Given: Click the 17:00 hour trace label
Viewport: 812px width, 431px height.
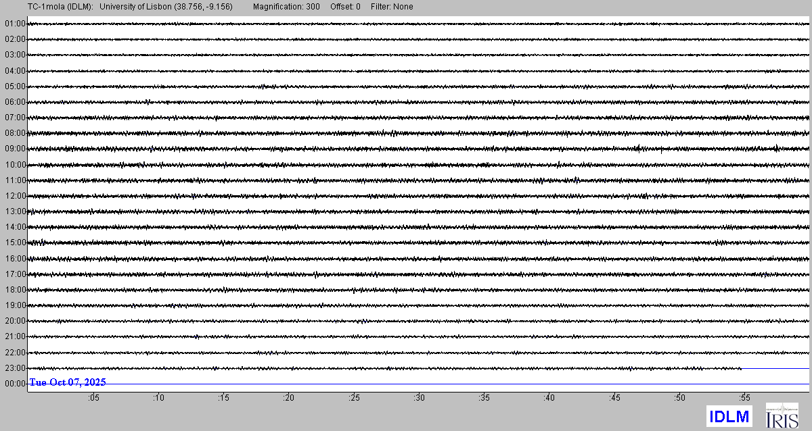Looking at the screenshot, I should (14, 274).
